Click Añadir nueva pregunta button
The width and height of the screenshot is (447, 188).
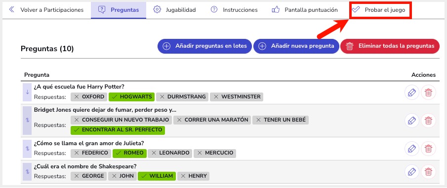pos(296,46)
